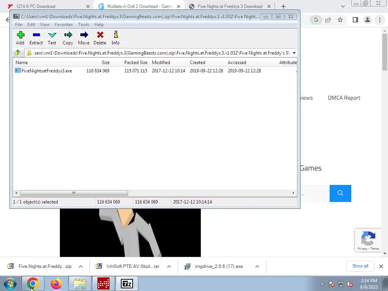Click Show all downloads

tap(360, 266)
